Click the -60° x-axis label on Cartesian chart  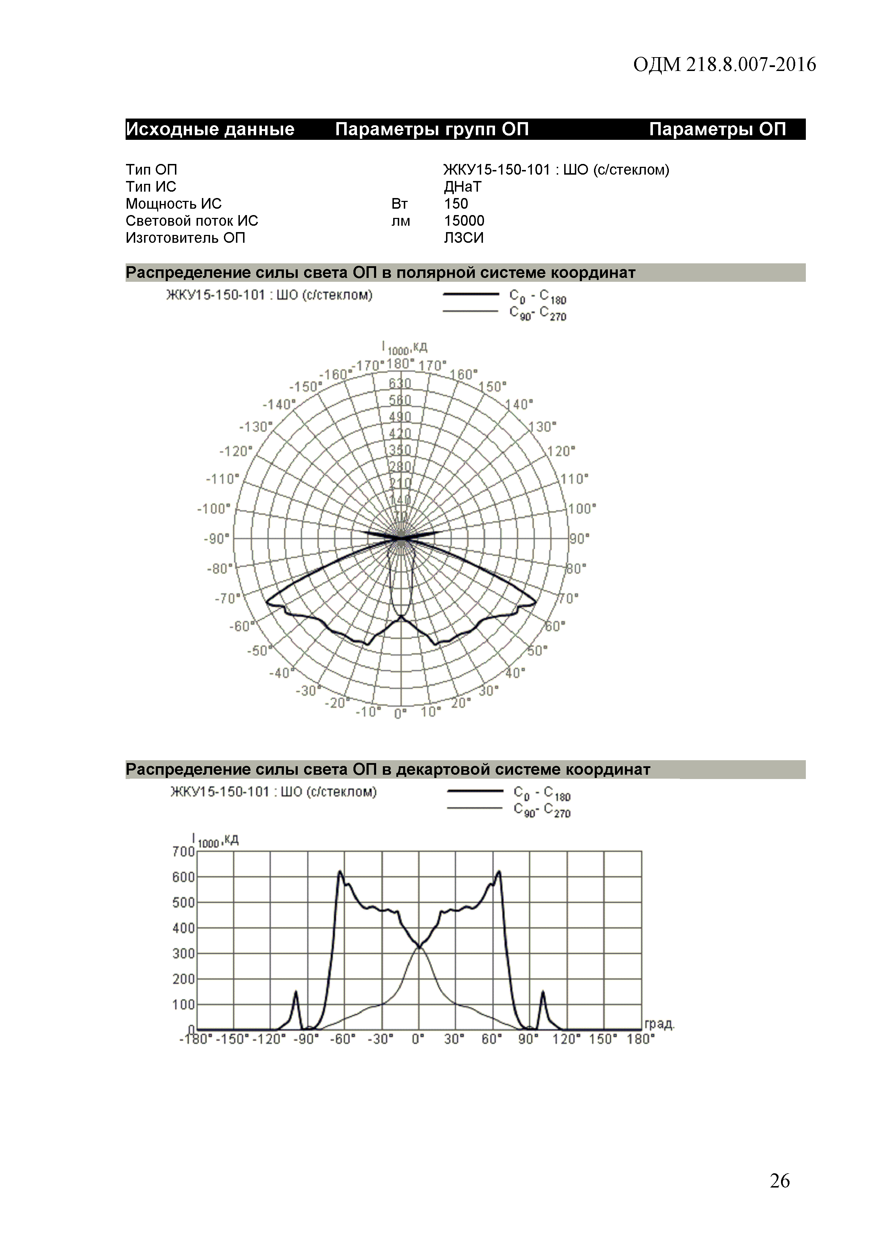[x=343, y=1039]
